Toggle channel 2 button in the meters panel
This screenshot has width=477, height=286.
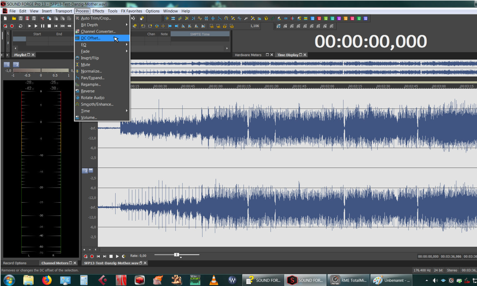coord(16,65)
